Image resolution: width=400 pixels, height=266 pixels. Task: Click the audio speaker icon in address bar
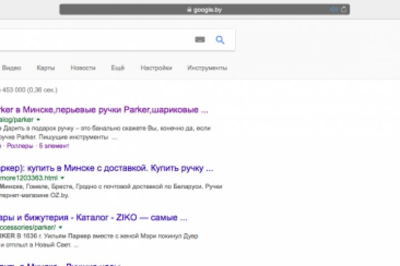(334, 9)
